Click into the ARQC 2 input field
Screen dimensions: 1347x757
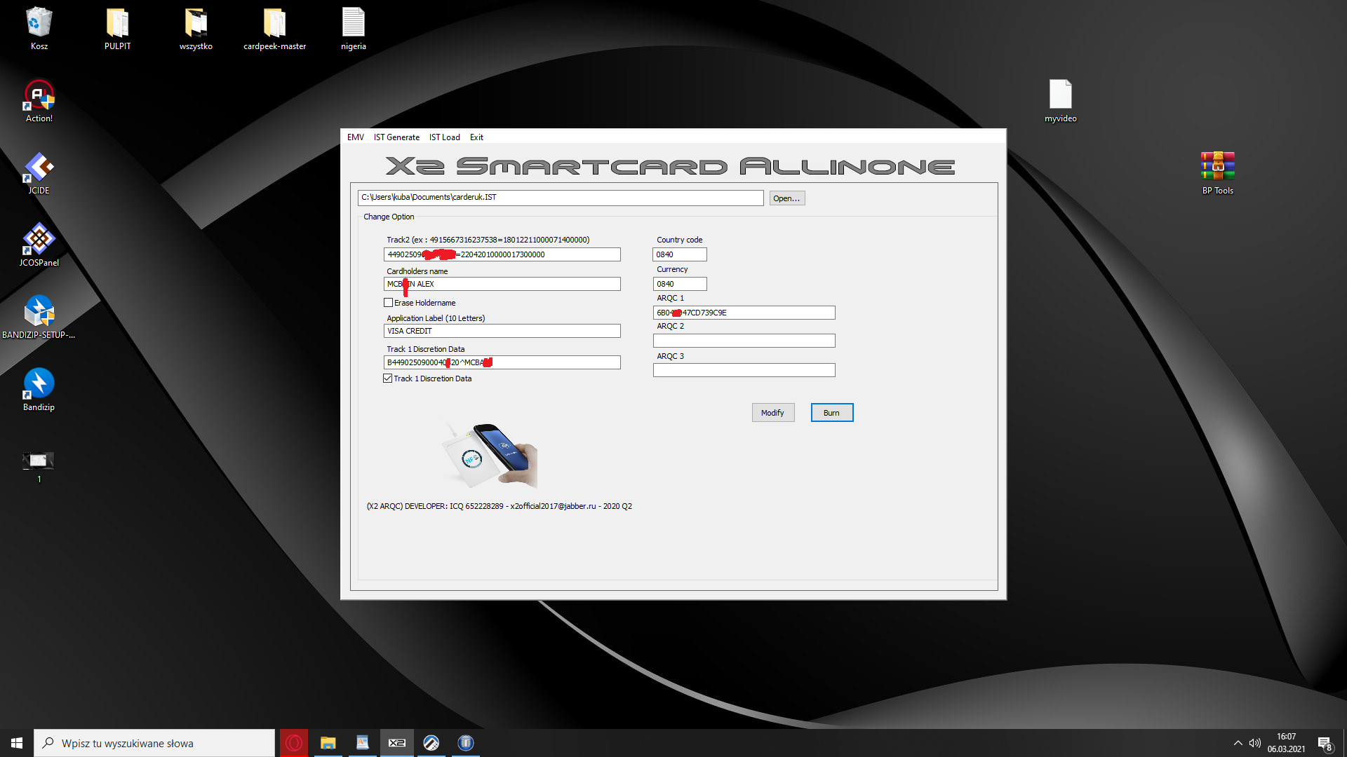(744, 341)
